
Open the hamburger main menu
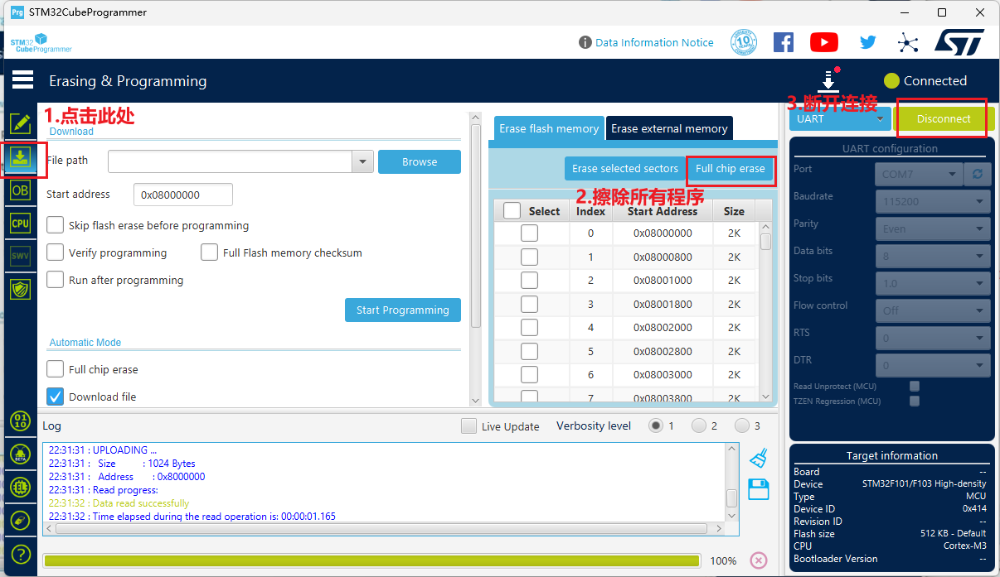[x=22, y=80]
